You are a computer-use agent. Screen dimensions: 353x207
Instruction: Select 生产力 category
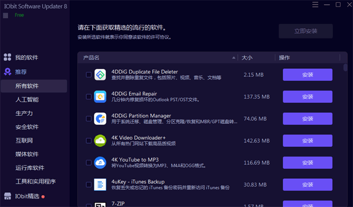(x=24, y=113)
